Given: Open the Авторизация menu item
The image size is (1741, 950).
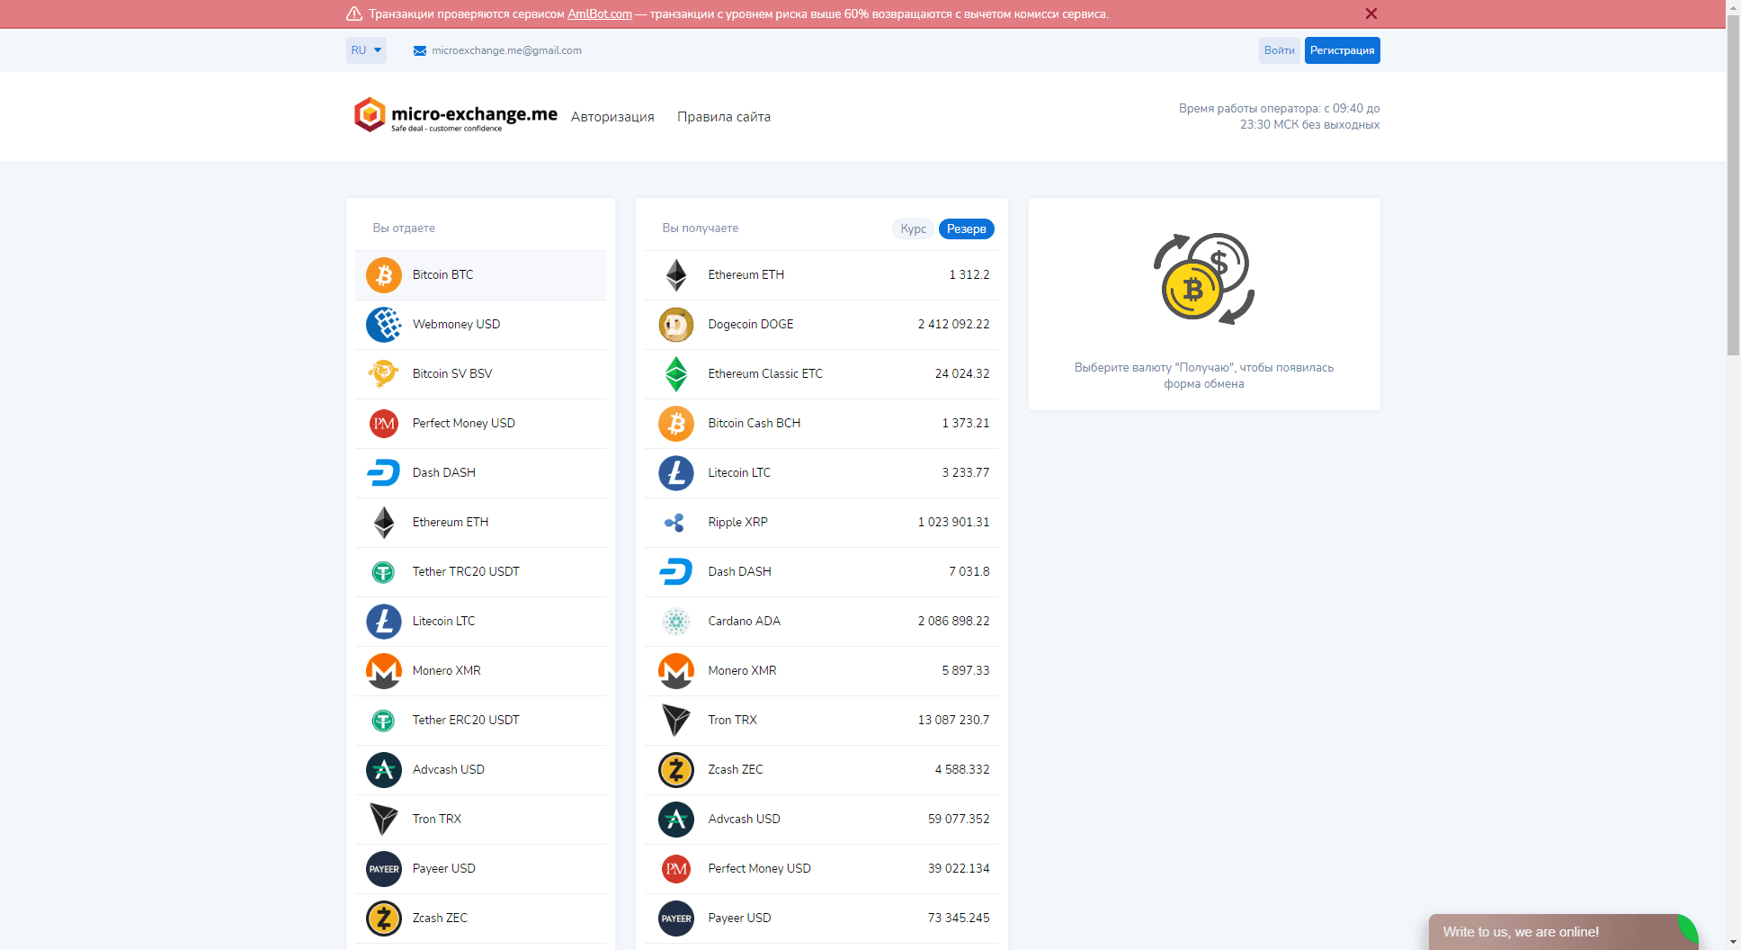Looking at the screenshot, I should coord(612,116).
